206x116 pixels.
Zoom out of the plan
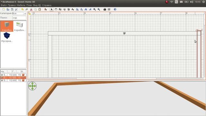(99, 9)
